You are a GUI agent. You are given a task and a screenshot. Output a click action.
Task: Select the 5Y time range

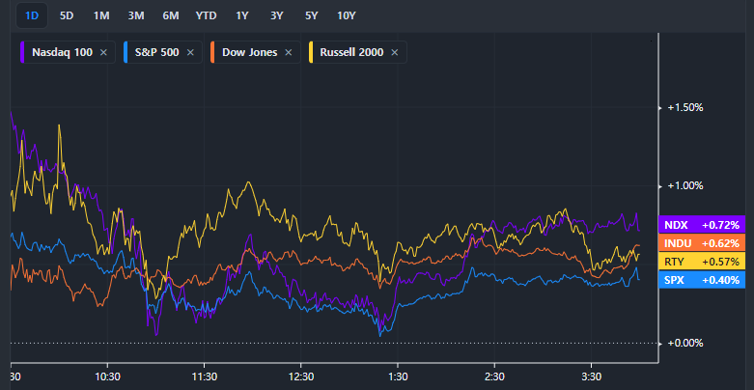[311, 15]
